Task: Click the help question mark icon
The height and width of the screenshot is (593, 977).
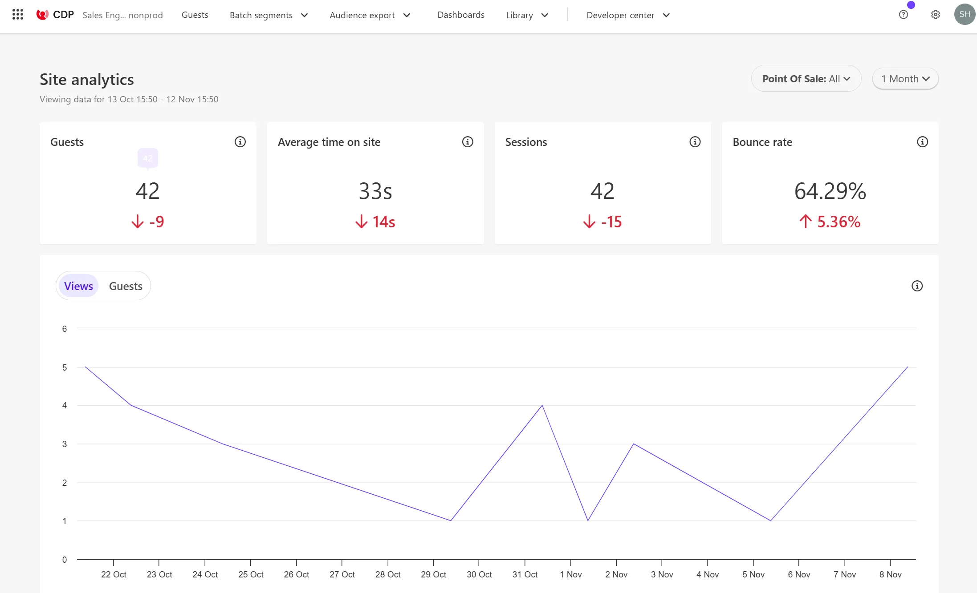Action: pos(904,15)
